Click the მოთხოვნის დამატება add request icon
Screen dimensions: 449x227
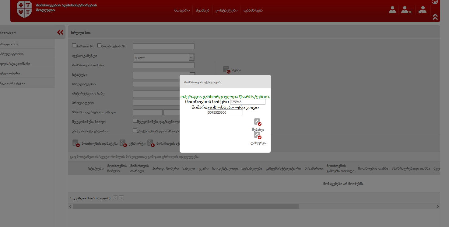[x=76, y=143]
